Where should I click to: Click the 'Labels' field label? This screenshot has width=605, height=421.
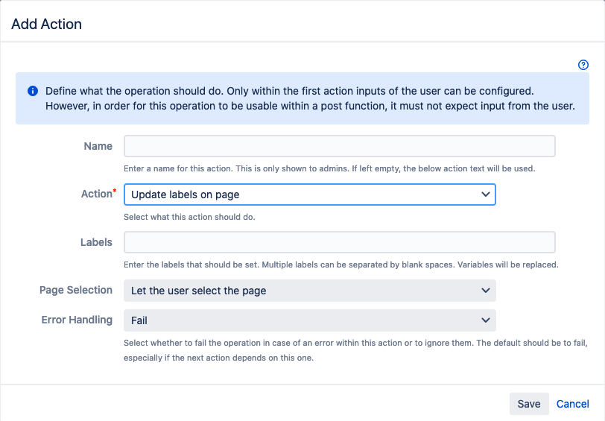(x=96, y=242)
